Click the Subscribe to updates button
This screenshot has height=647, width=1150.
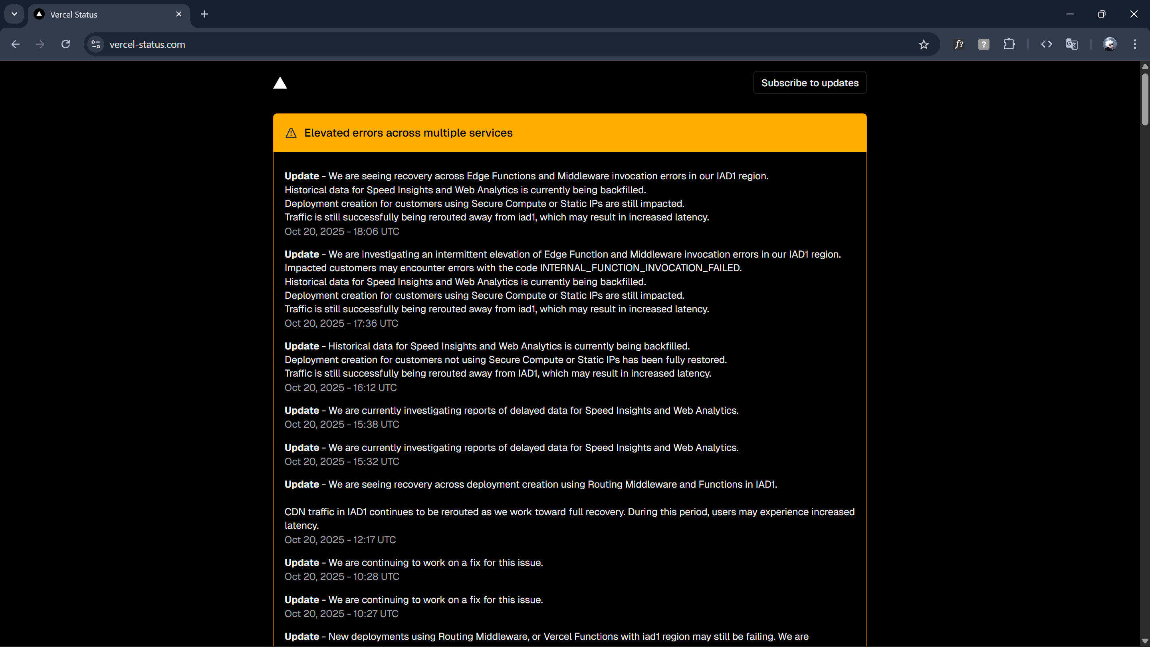[x=809, y=83]
